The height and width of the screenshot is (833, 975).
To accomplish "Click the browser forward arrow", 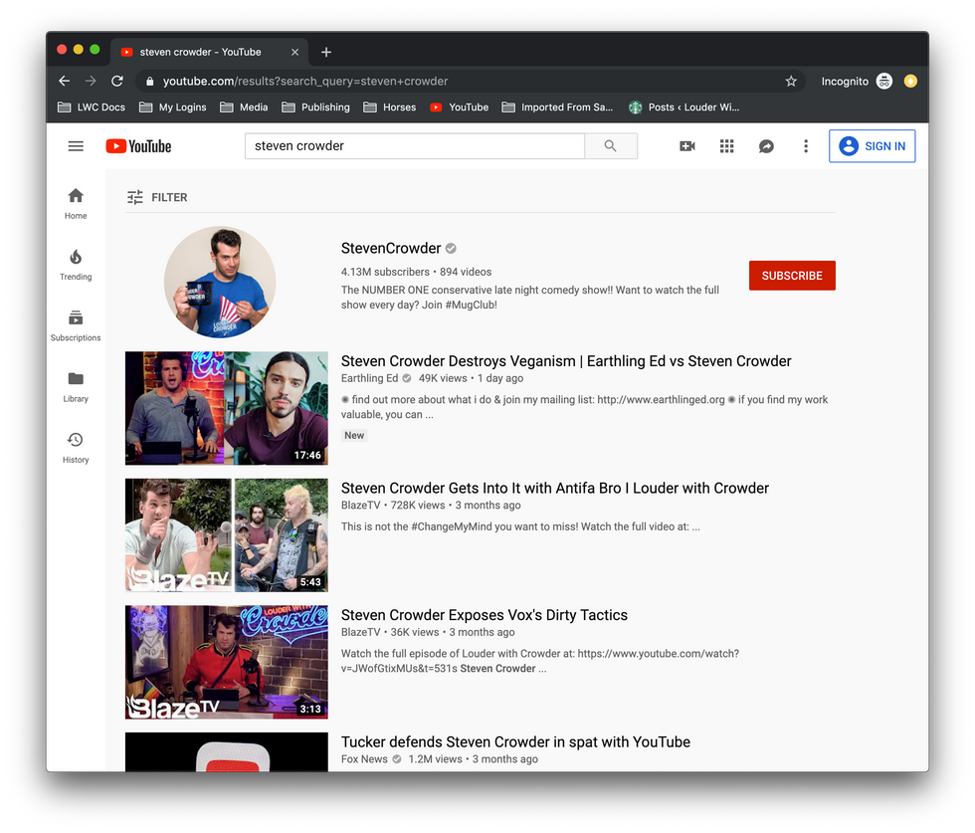I will [91, 81].
